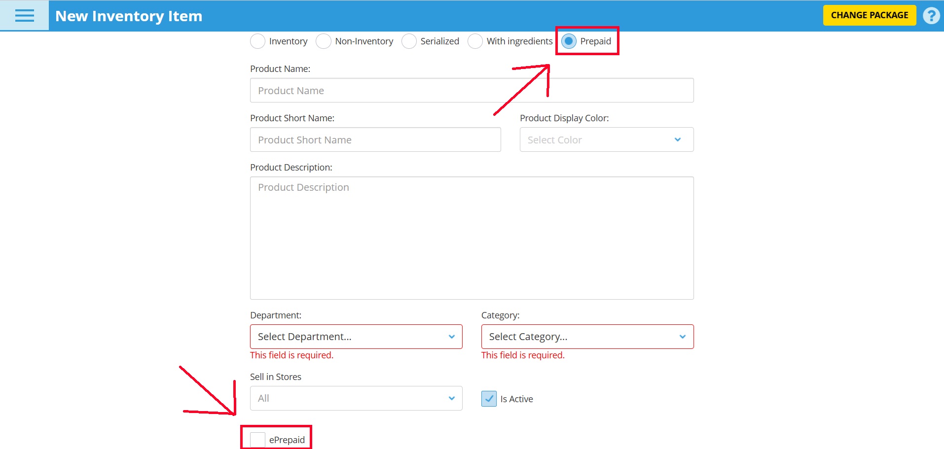Viewport: 944px width, 449px height.
Task: Choose the With ingredients option
Action: point(475,41)
